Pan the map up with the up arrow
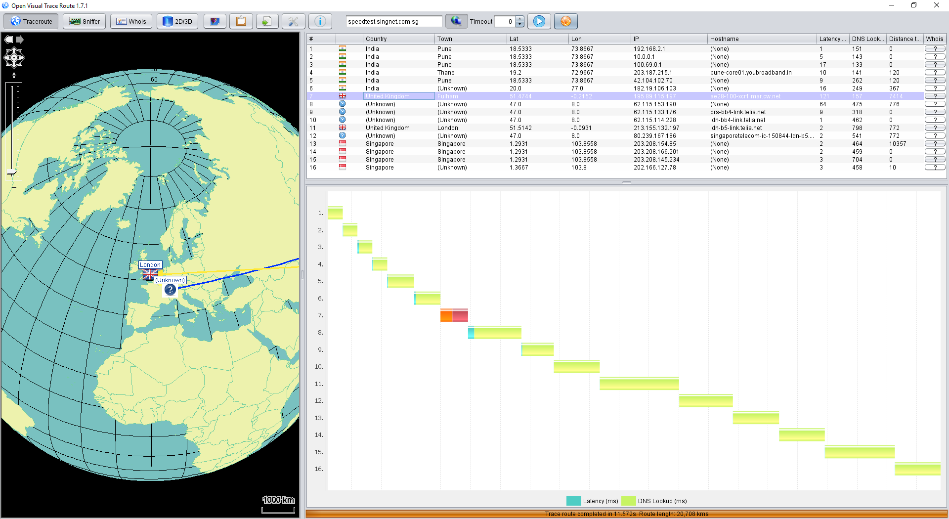The width and height of the screenshot is (949, 519). 14,50
